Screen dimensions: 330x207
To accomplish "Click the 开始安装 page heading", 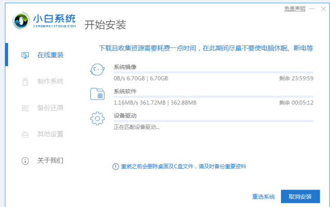I will click(105, 24).
